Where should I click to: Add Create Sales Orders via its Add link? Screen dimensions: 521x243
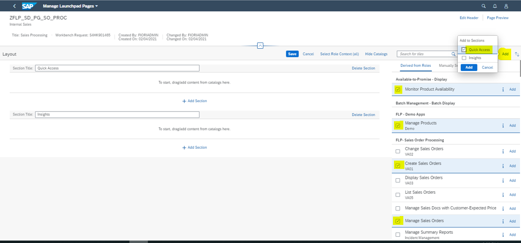[513, 166]
